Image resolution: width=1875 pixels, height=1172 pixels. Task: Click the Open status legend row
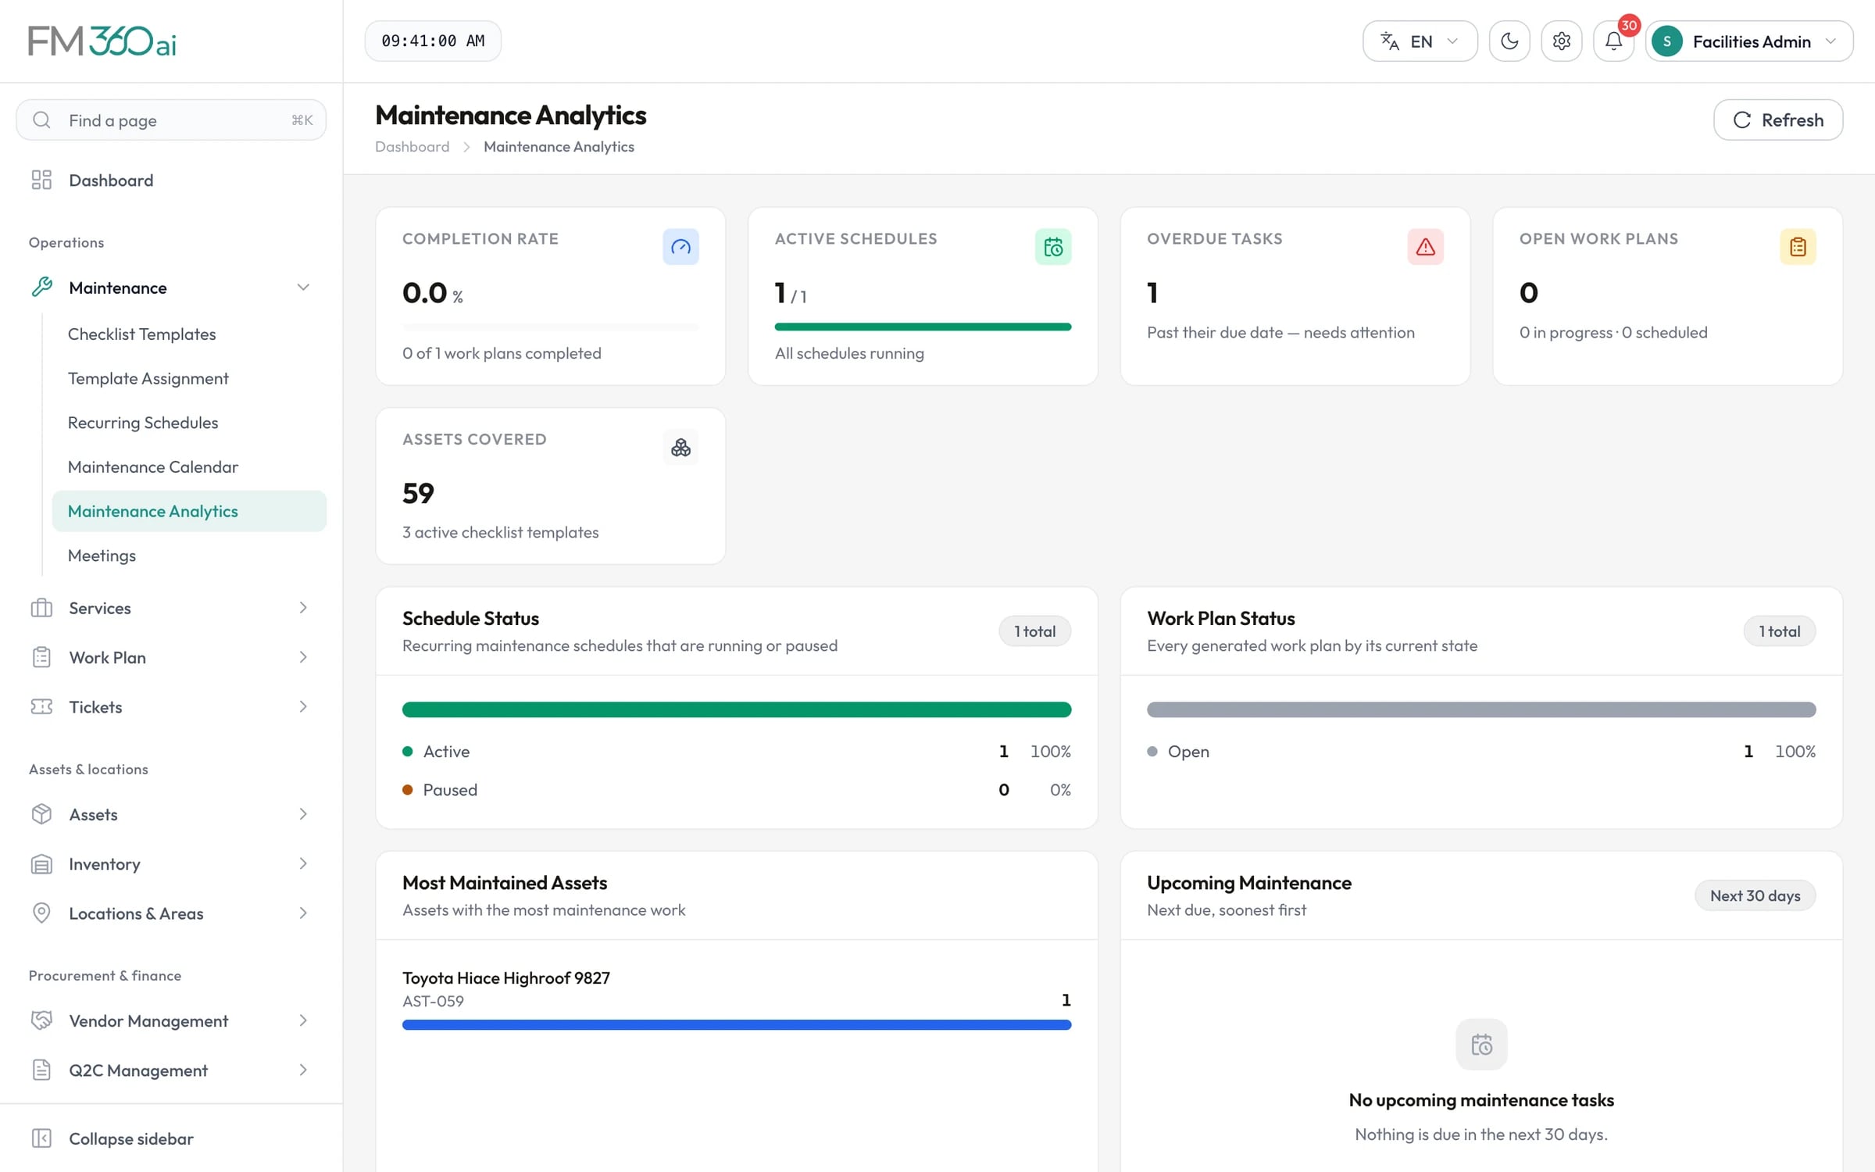pyautogui.click(x=1481, y=752)
